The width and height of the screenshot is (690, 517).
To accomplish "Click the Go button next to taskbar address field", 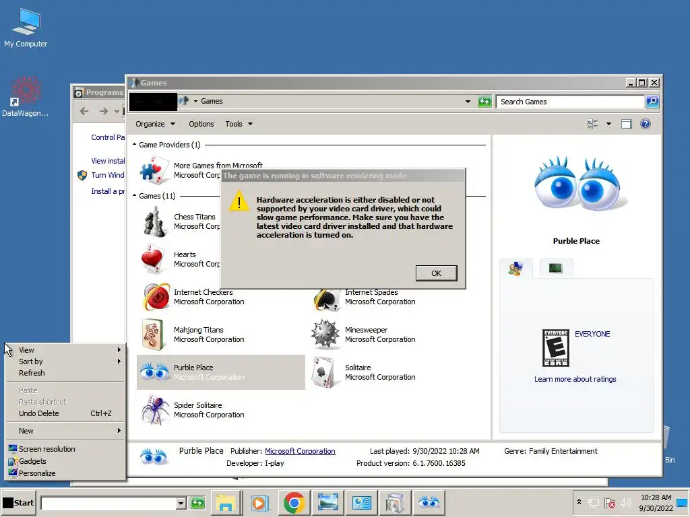I will pyautogui.click(x=197, y=503).
